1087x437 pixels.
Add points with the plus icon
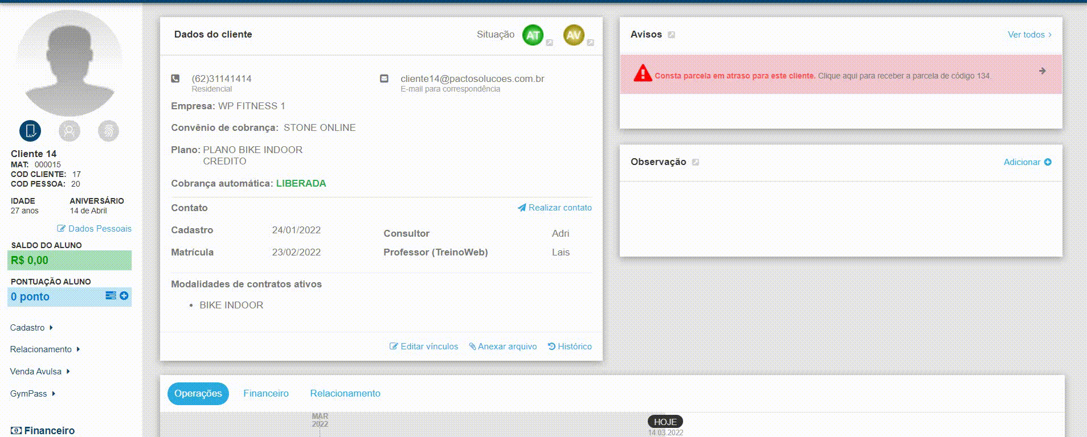point(124,296)
